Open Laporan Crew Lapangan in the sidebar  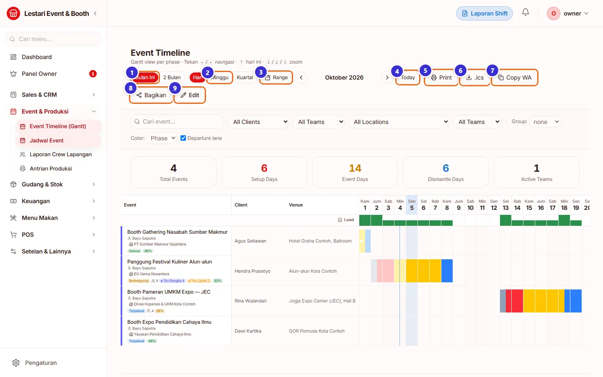click(x=59, y=154)
